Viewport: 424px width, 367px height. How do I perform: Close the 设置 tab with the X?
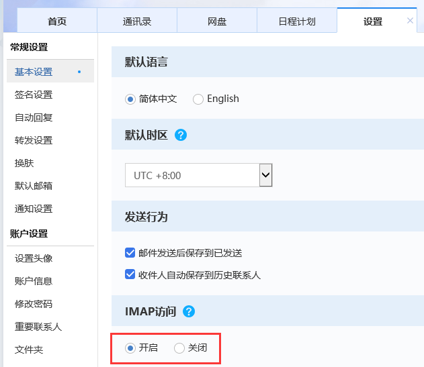point(411,21)
